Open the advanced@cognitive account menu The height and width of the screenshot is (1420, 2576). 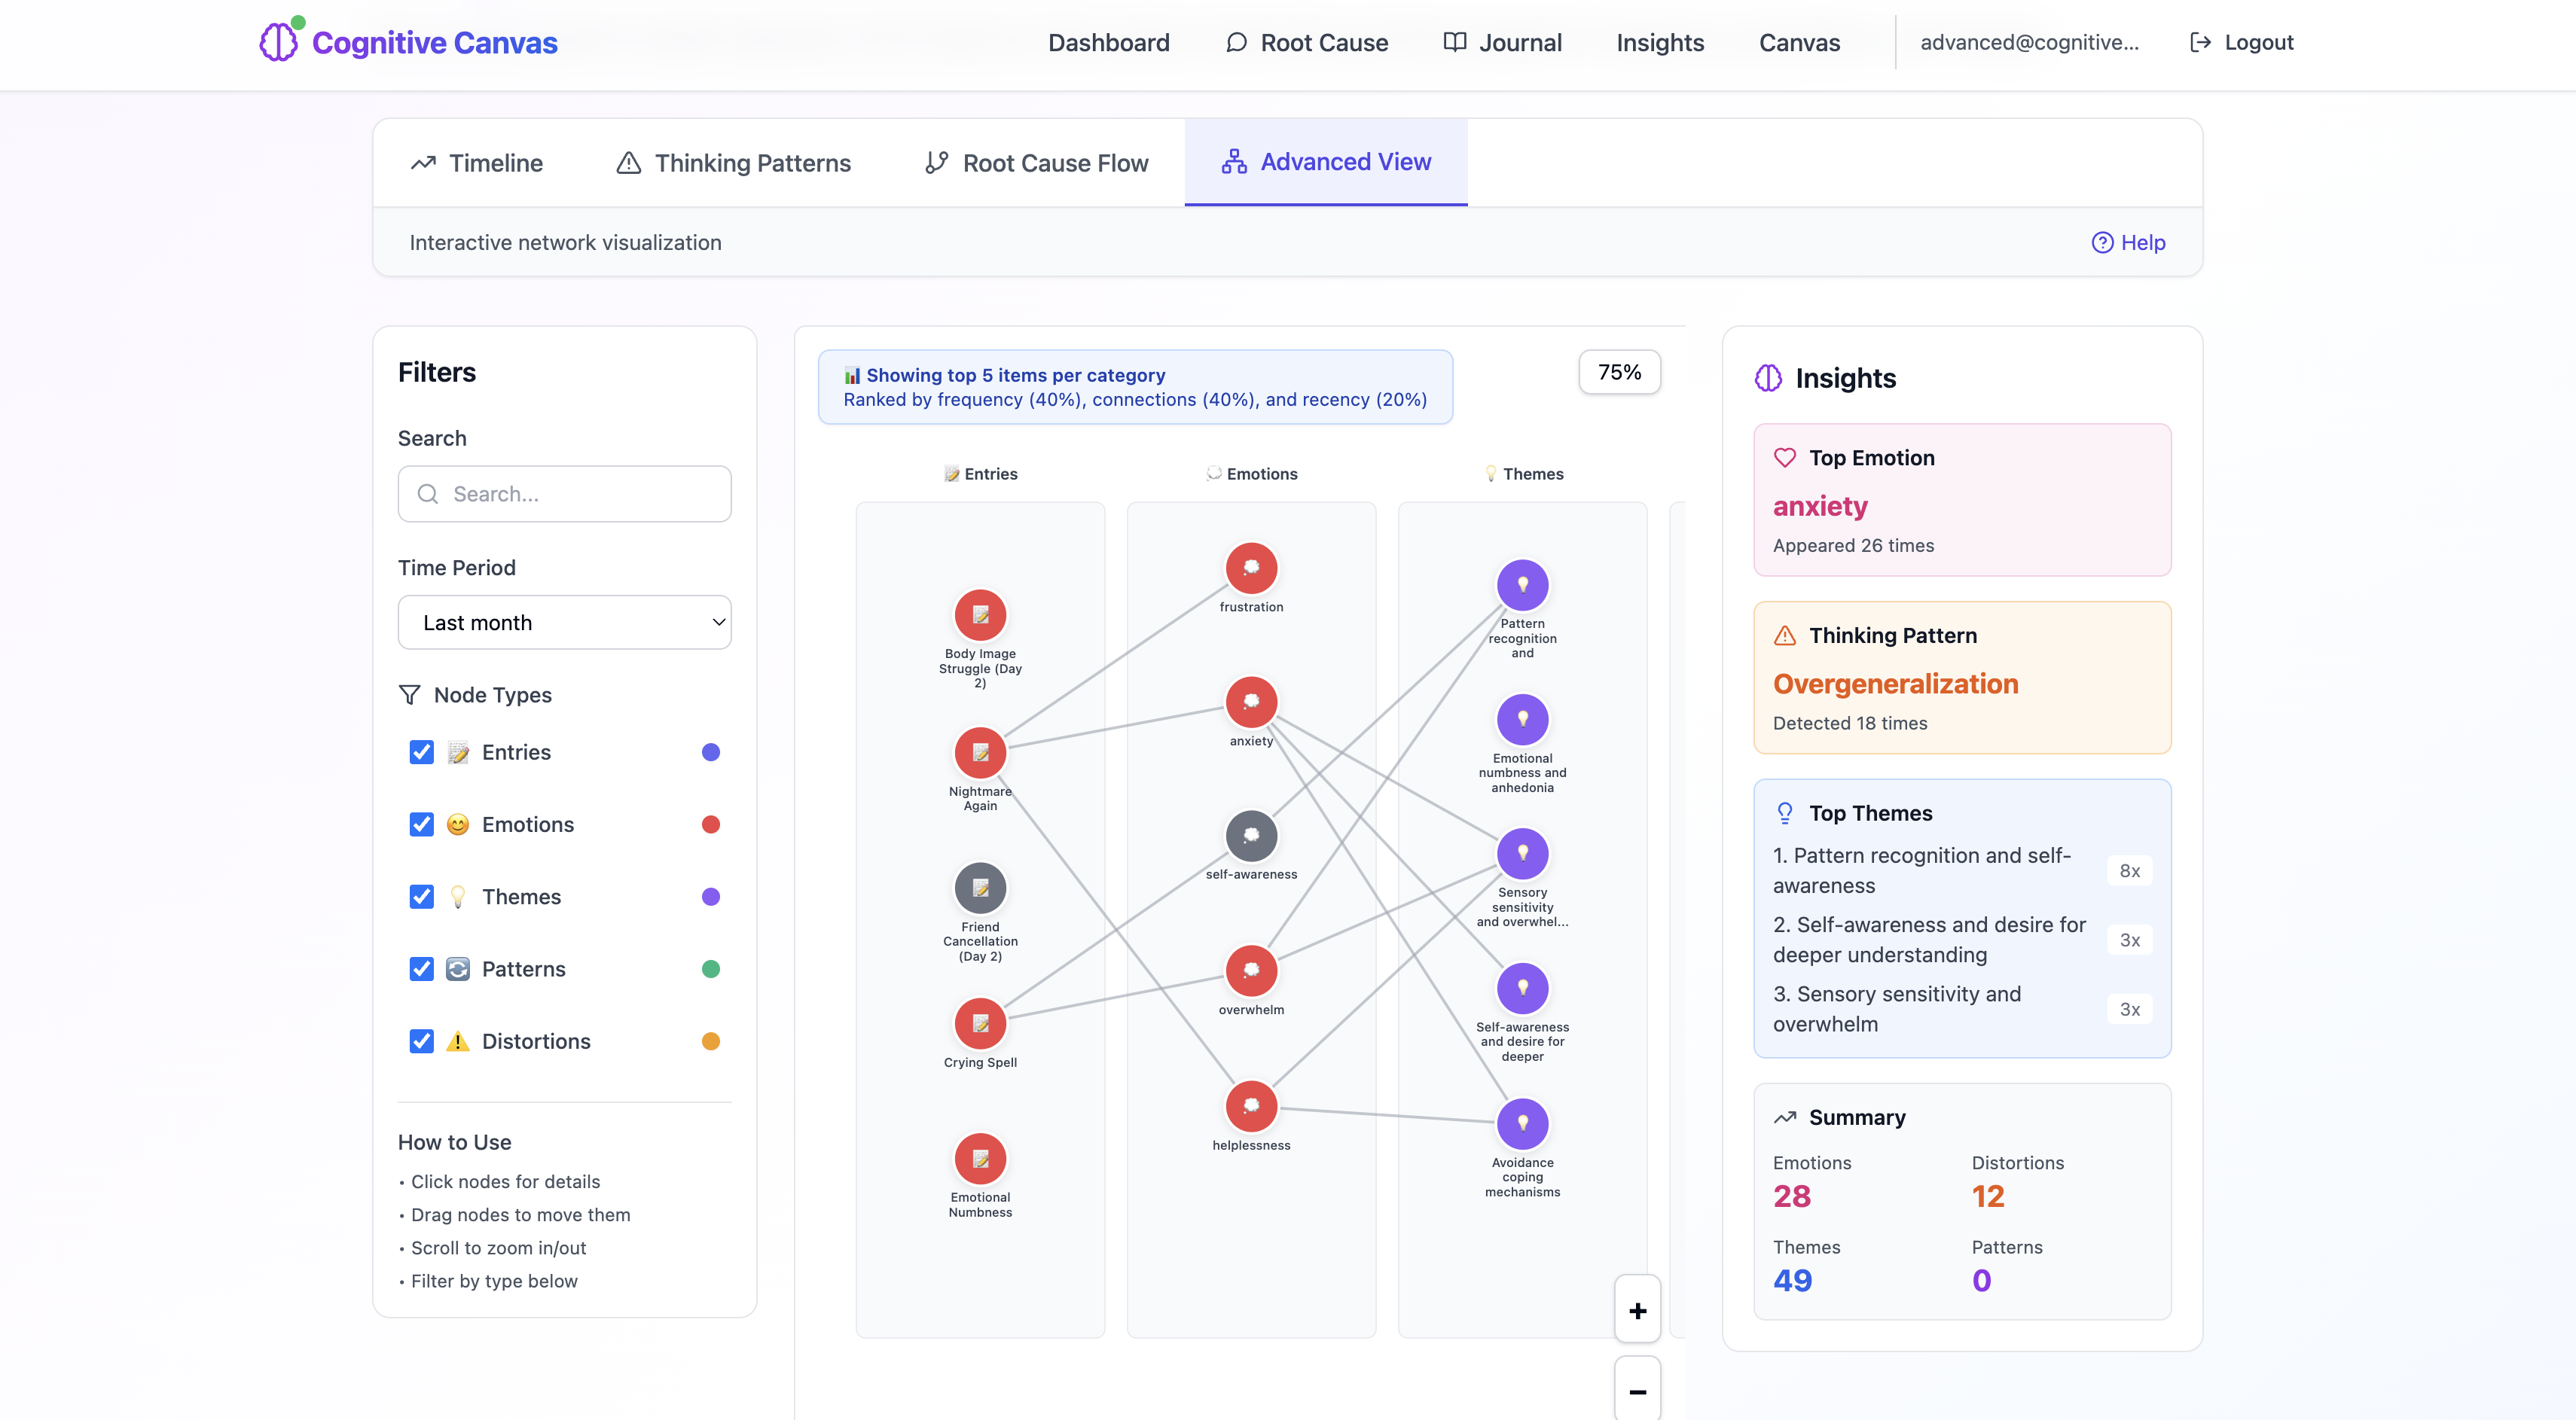click(x=2029, y=42)
